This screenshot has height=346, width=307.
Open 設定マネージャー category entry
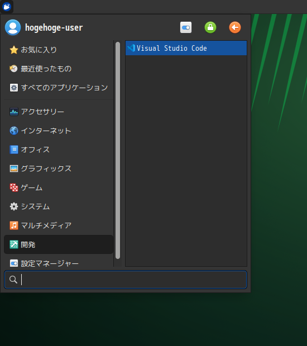tap(59, 263)
